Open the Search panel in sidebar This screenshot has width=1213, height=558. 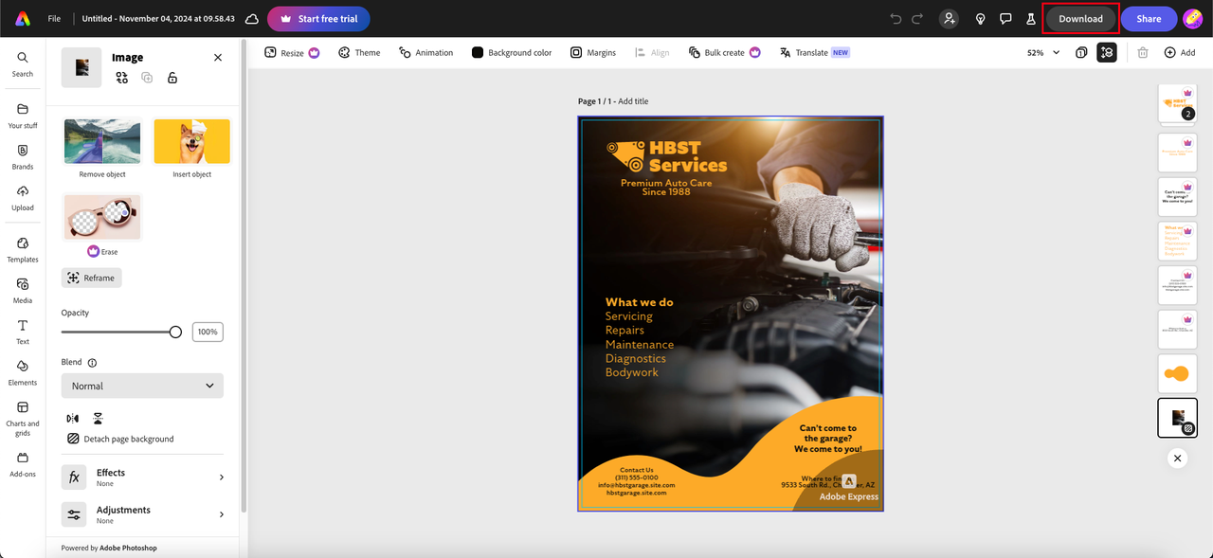point(23,64)
